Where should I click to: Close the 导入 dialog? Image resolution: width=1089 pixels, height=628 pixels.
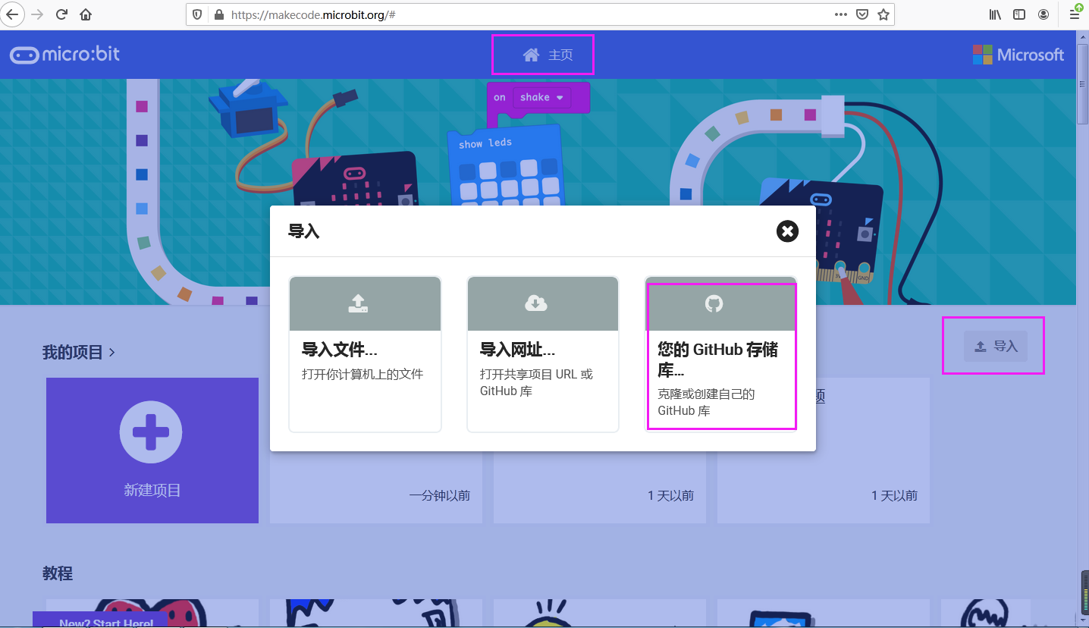[787, 231]
